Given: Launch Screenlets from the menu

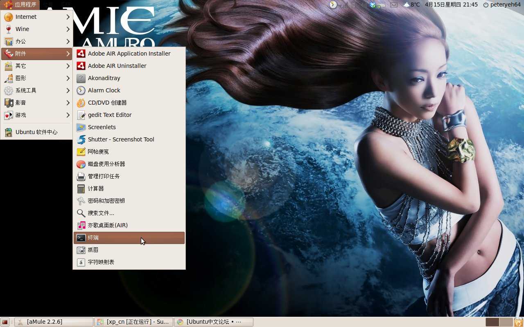Looking at the screenshot, I should pyautogui.click(x=129, y=127).
